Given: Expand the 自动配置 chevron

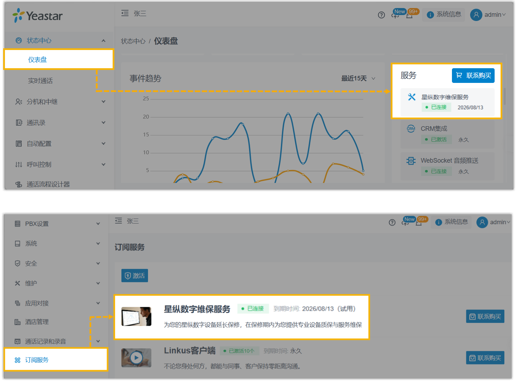Looking at the screenshot, I should pyautogui.click(x=104, y=144).
